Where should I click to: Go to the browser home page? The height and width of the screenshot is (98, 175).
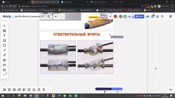coord(14,6)
